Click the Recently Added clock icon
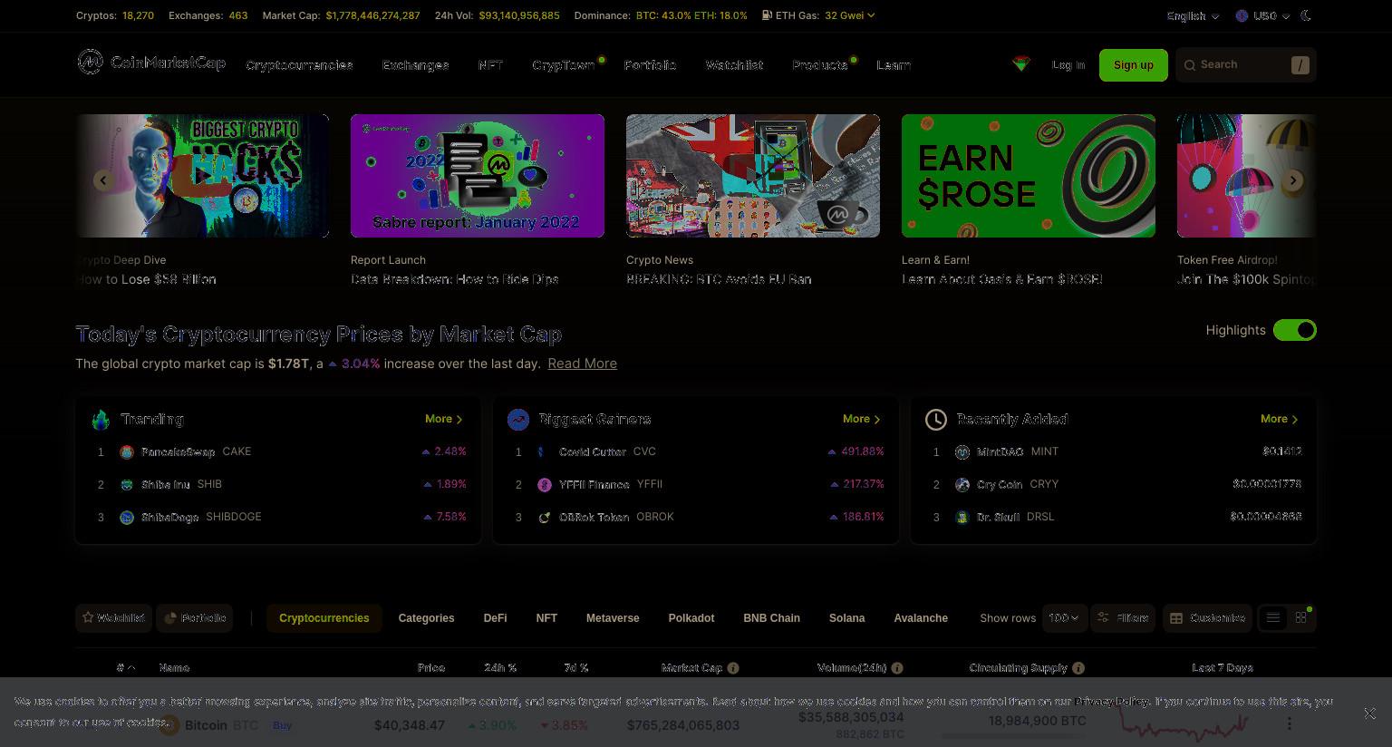Screen dimensions: 1392x747 pos(936,419)
